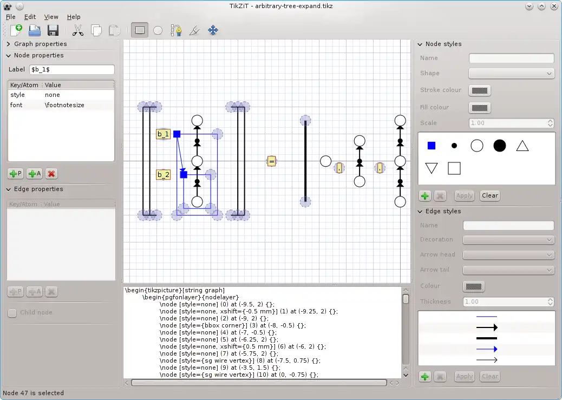Open the node Shape dropdown
The width and height of the screenshot is (562, 400).
pos(511,74)
